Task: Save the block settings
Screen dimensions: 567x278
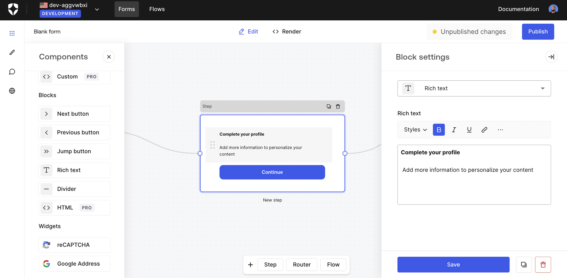Action: tap(453, 264)
